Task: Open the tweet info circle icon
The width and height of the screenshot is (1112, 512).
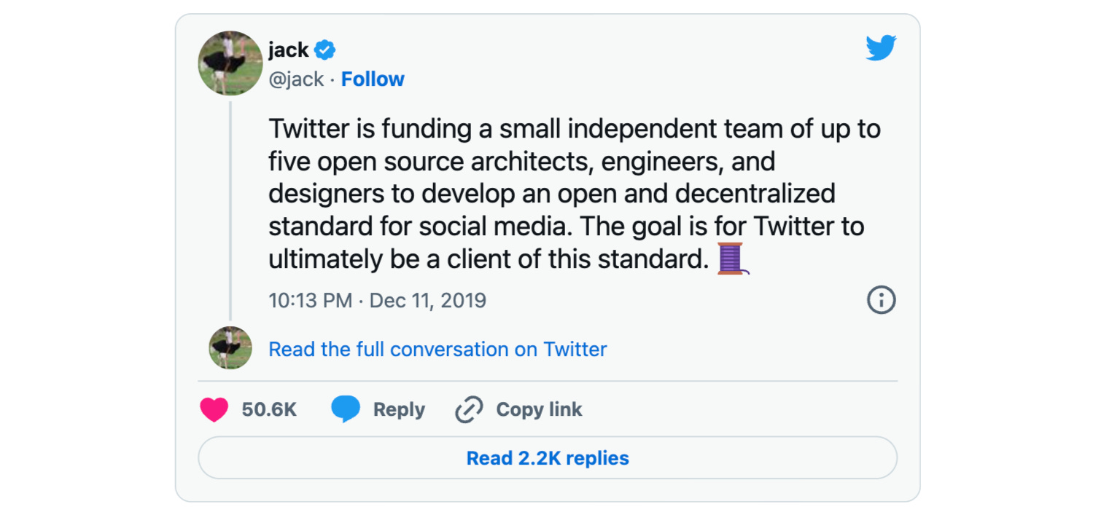Action: (881, 300)
